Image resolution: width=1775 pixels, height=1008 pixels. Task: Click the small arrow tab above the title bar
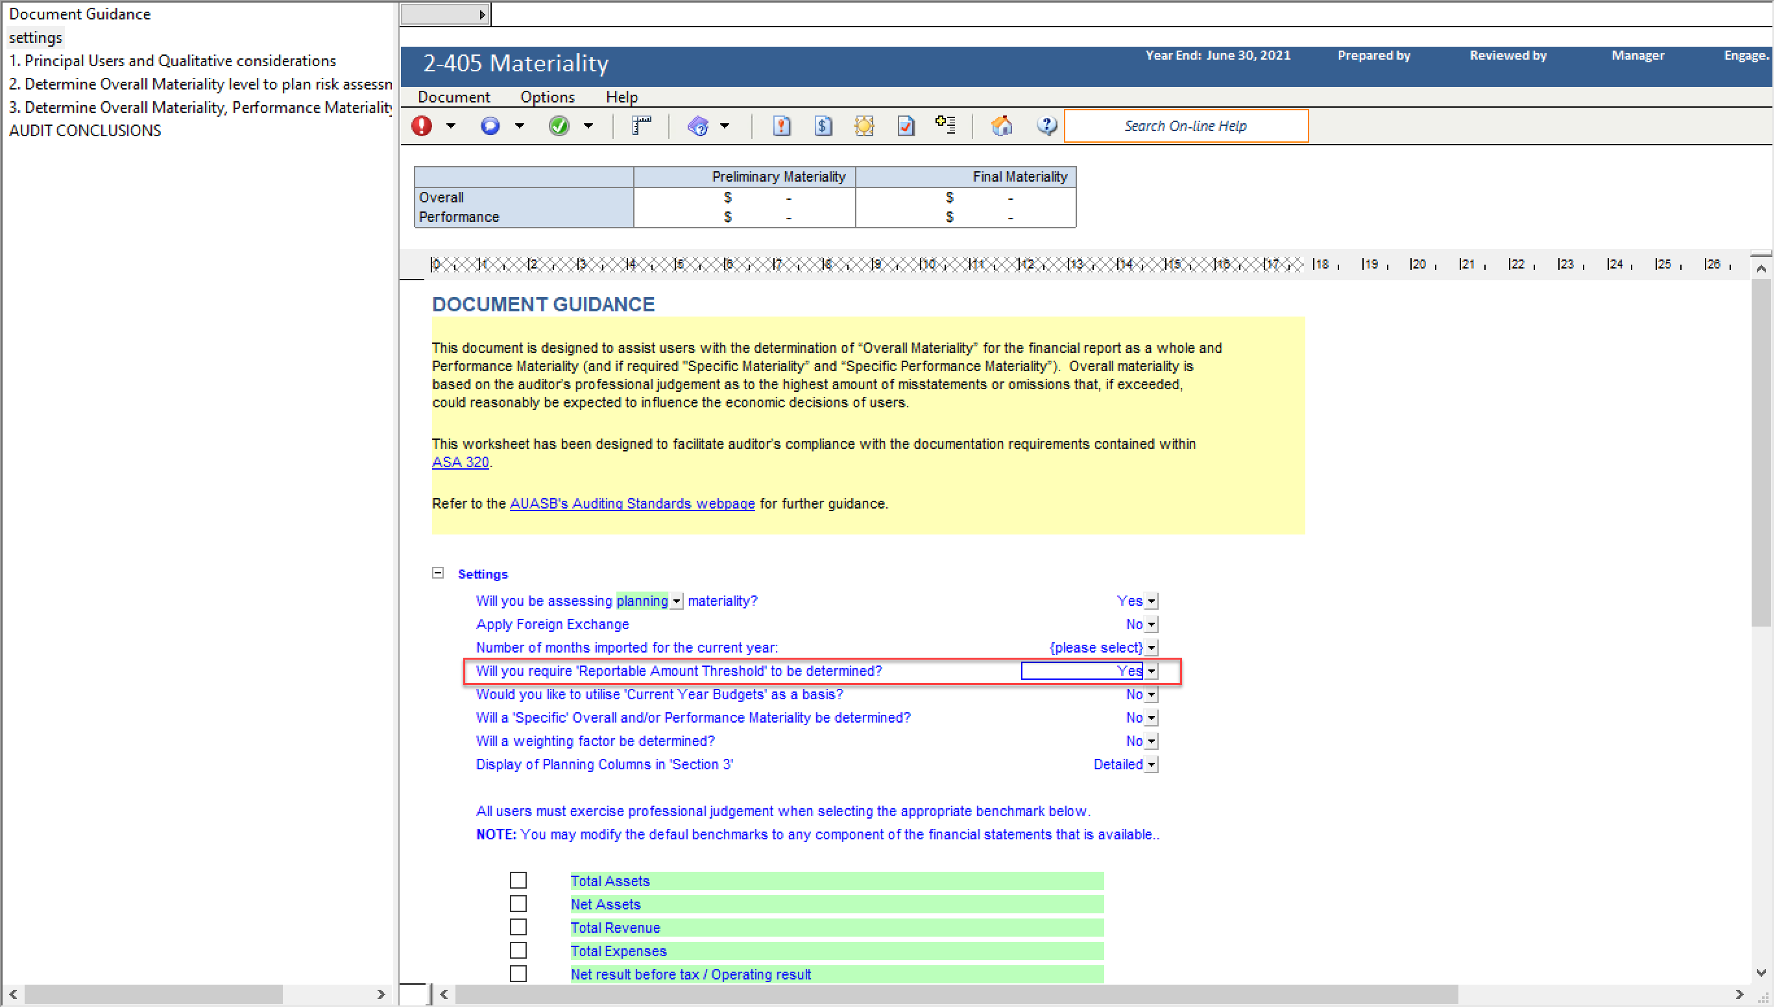tap(445, 14)
